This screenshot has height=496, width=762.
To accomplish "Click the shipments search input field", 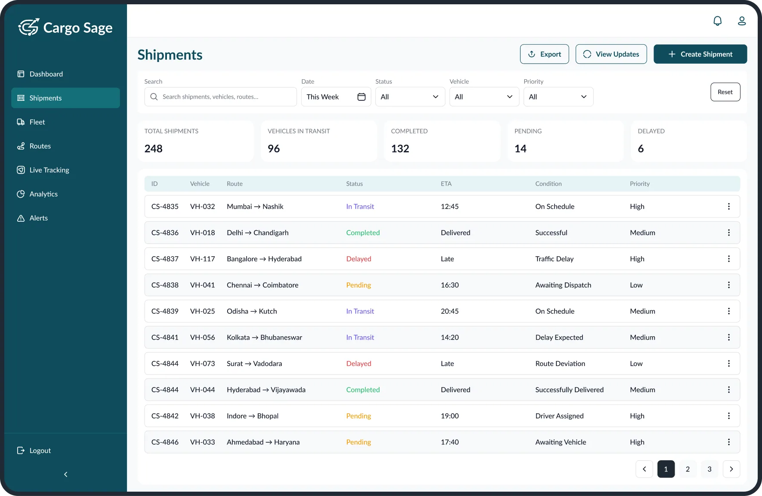I will tap(220, 97).
